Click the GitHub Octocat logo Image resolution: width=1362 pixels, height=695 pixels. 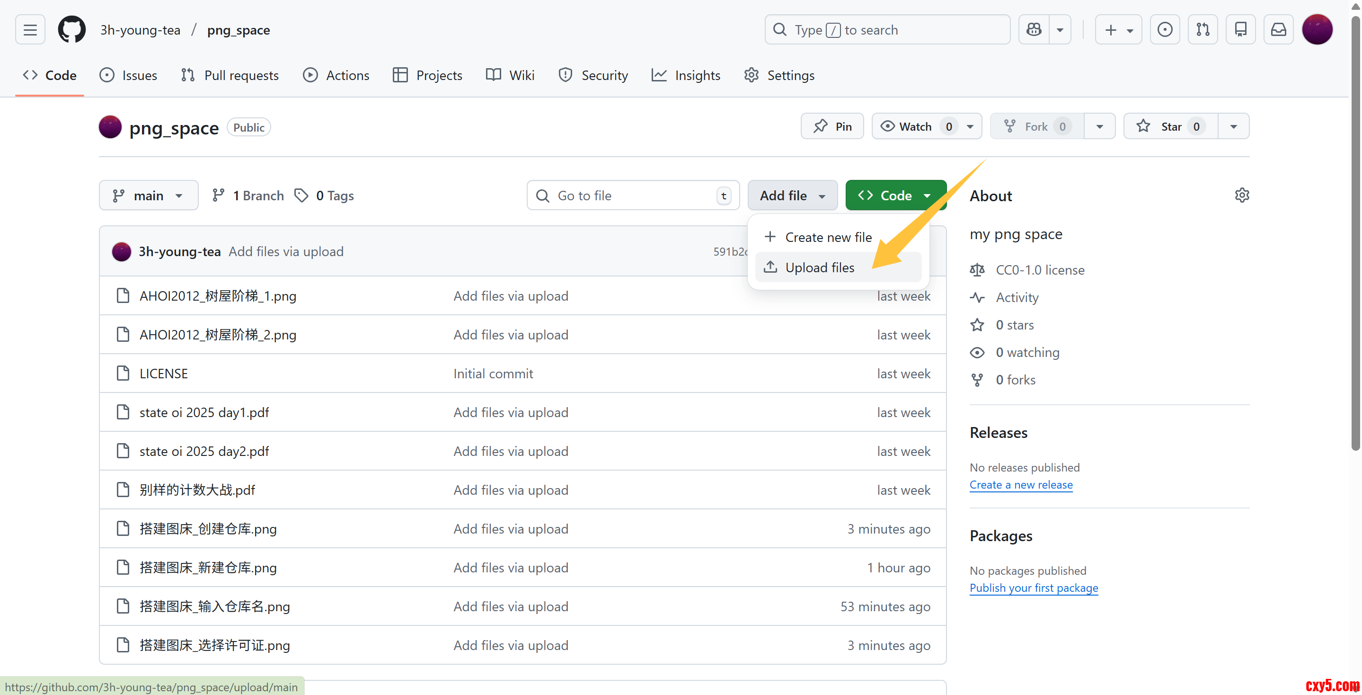coord(71,30)
